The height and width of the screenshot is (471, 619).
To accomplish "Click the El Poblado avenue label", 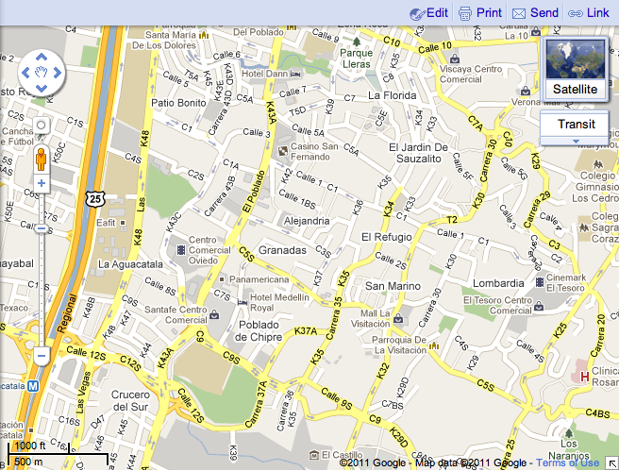I will (x=254, y=192).
